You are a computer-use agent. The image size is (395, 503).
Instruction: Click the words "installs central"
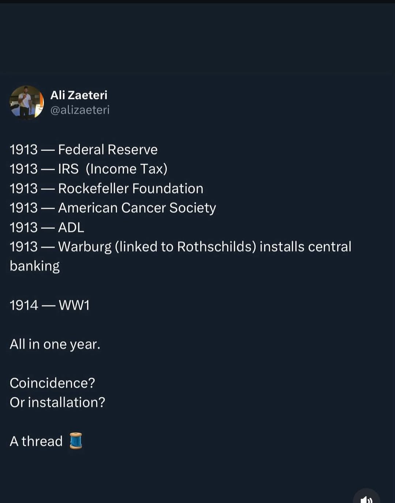coord(305,247)
